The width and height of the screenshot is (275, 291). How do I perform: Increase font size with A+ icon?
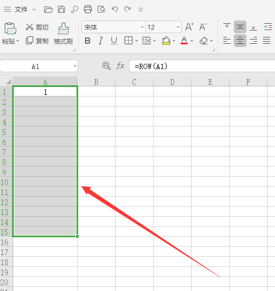point(189,27)
